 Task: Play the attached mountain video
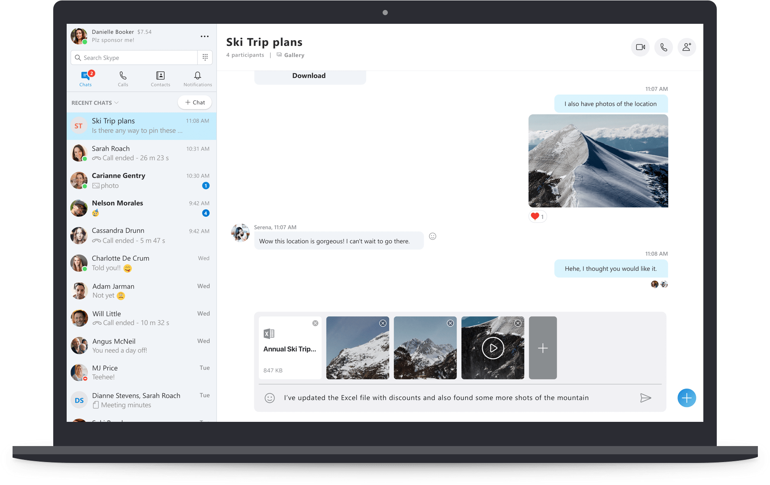click(x=493, y=348)
